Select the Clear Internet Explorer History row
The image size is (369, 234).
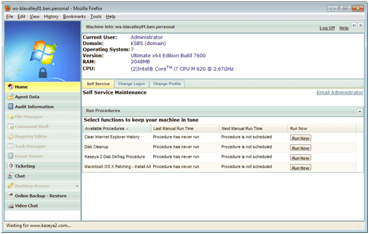pyautogui.click(x=219, y=137)
